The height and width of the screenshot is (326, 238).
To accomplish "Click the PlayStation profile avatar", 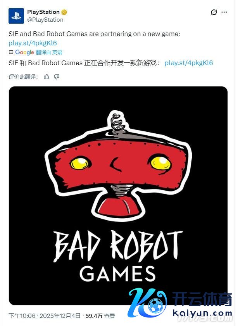I will pyautogui.click(x=16, y=16).
